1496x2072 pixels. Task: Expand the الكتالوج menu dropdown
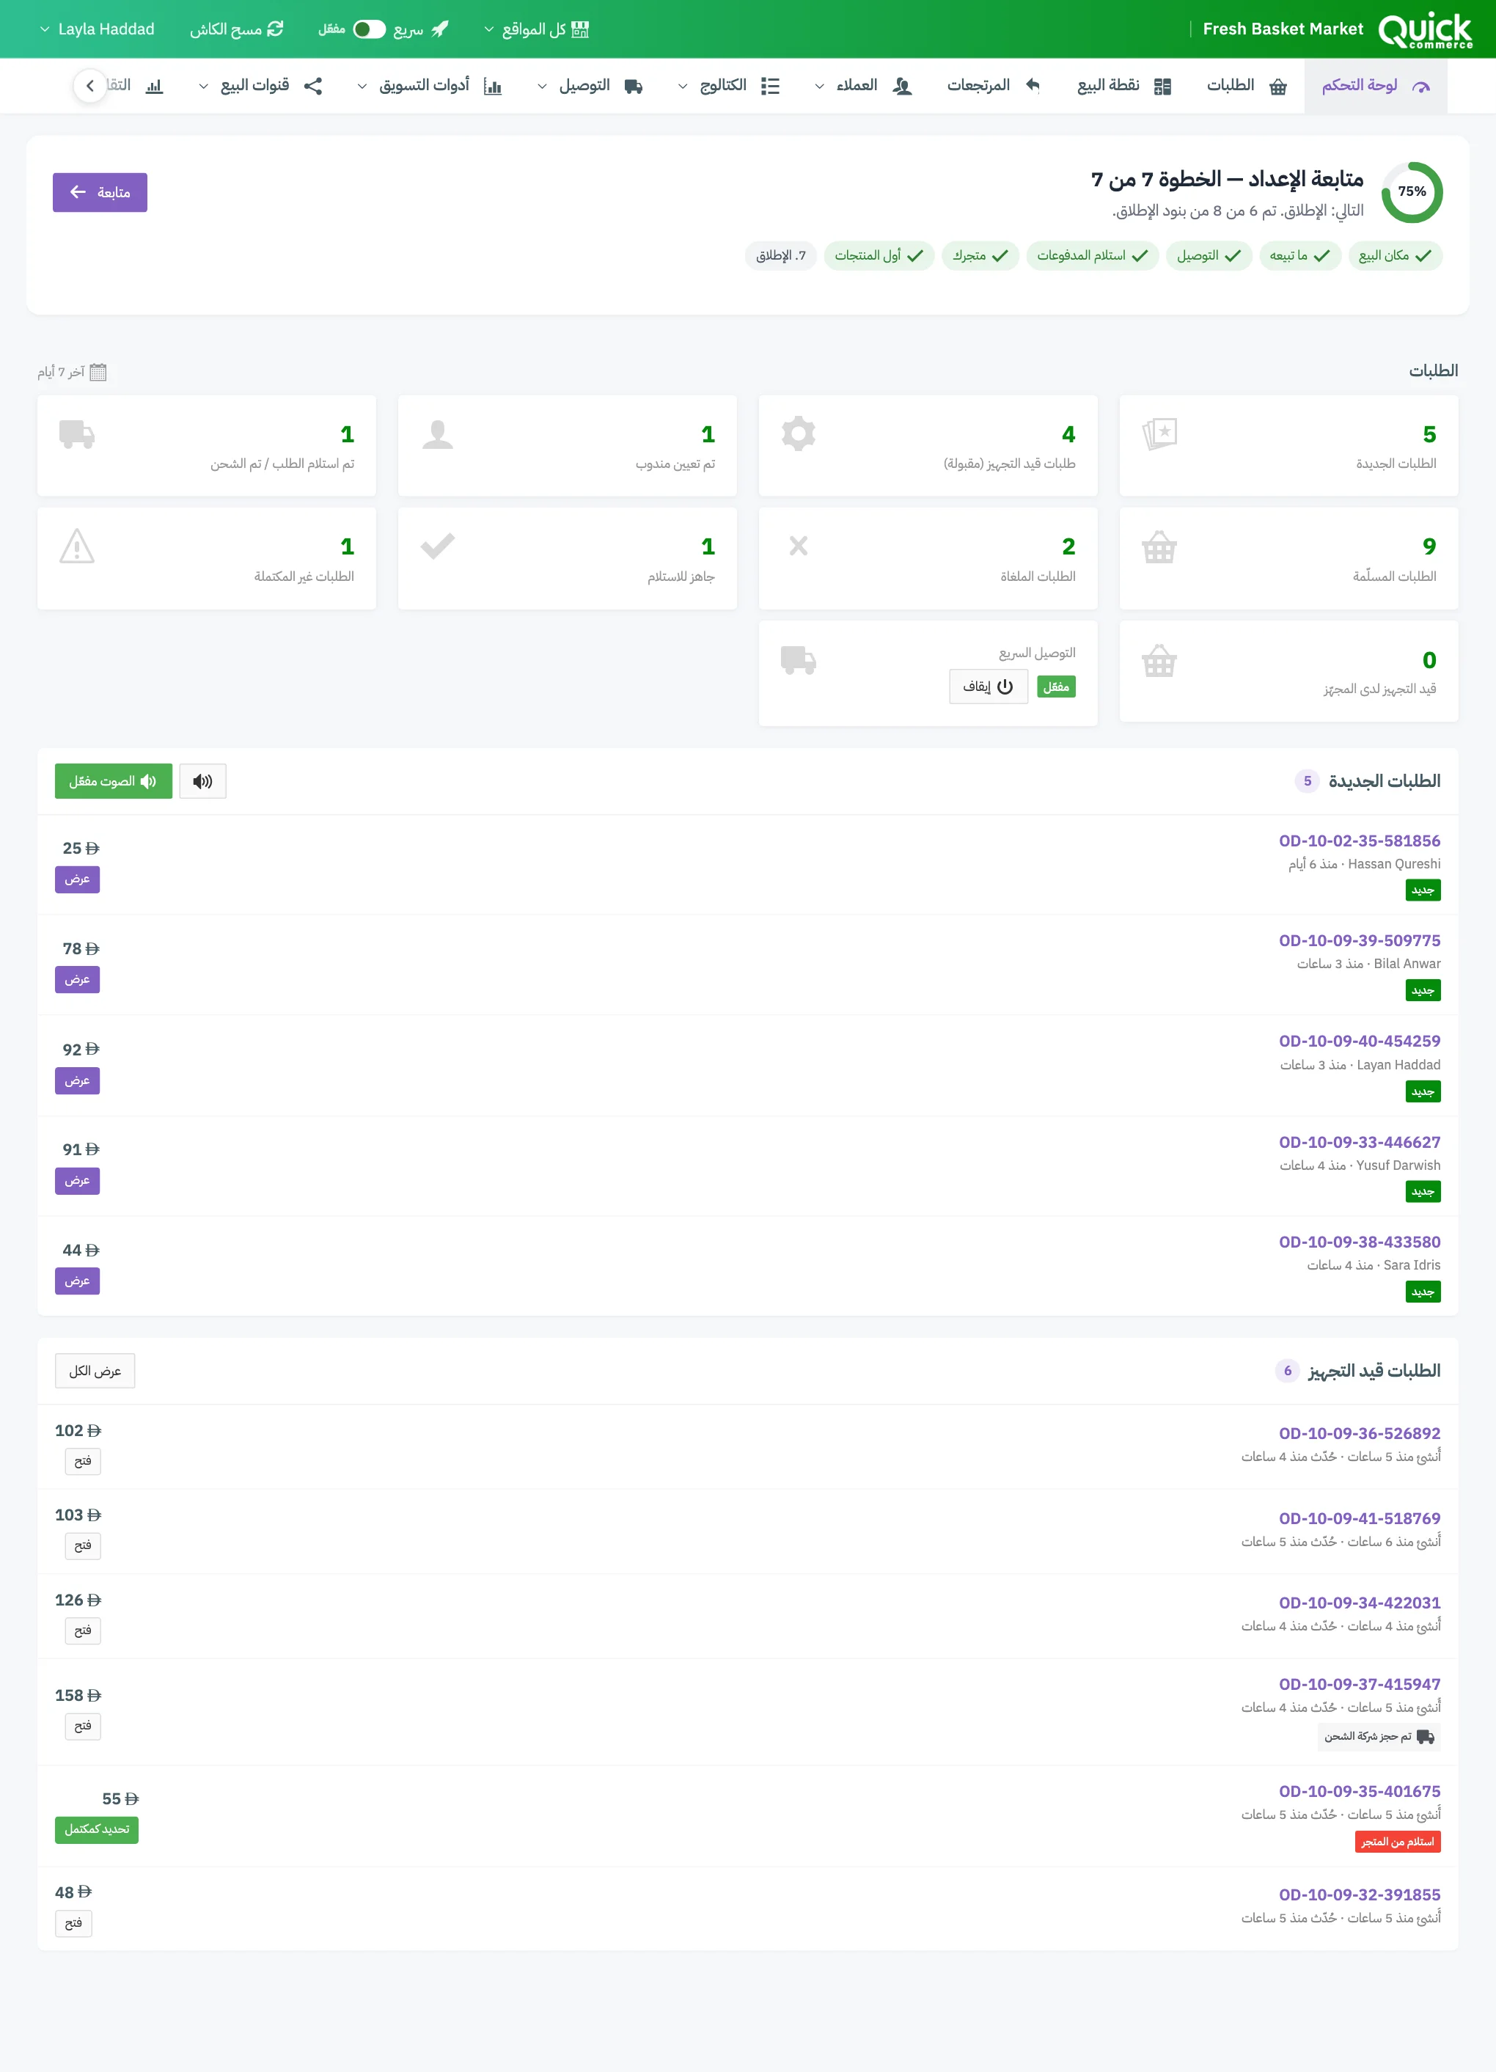click(x=728, y=86)
